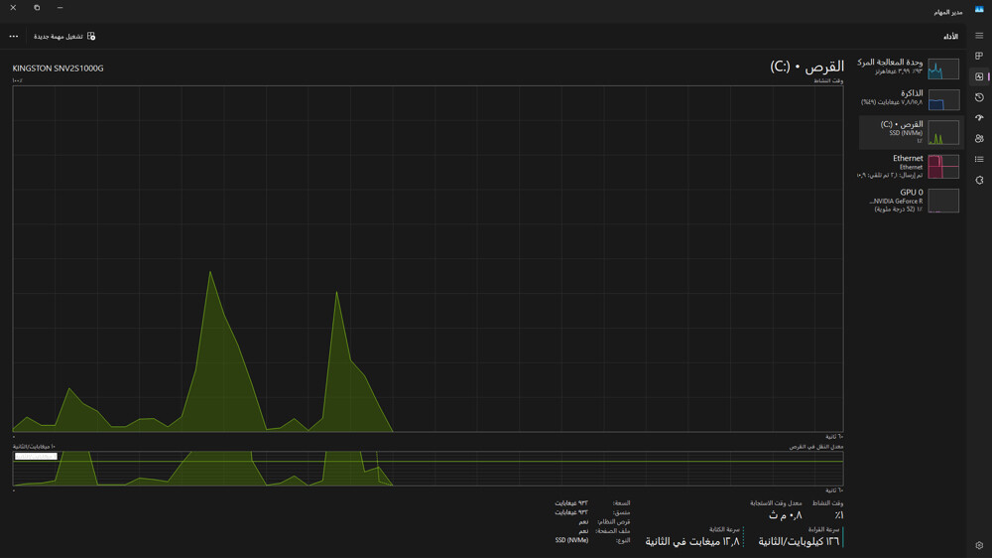
Task: Open the Services page icon
Action: click(979, 180)
